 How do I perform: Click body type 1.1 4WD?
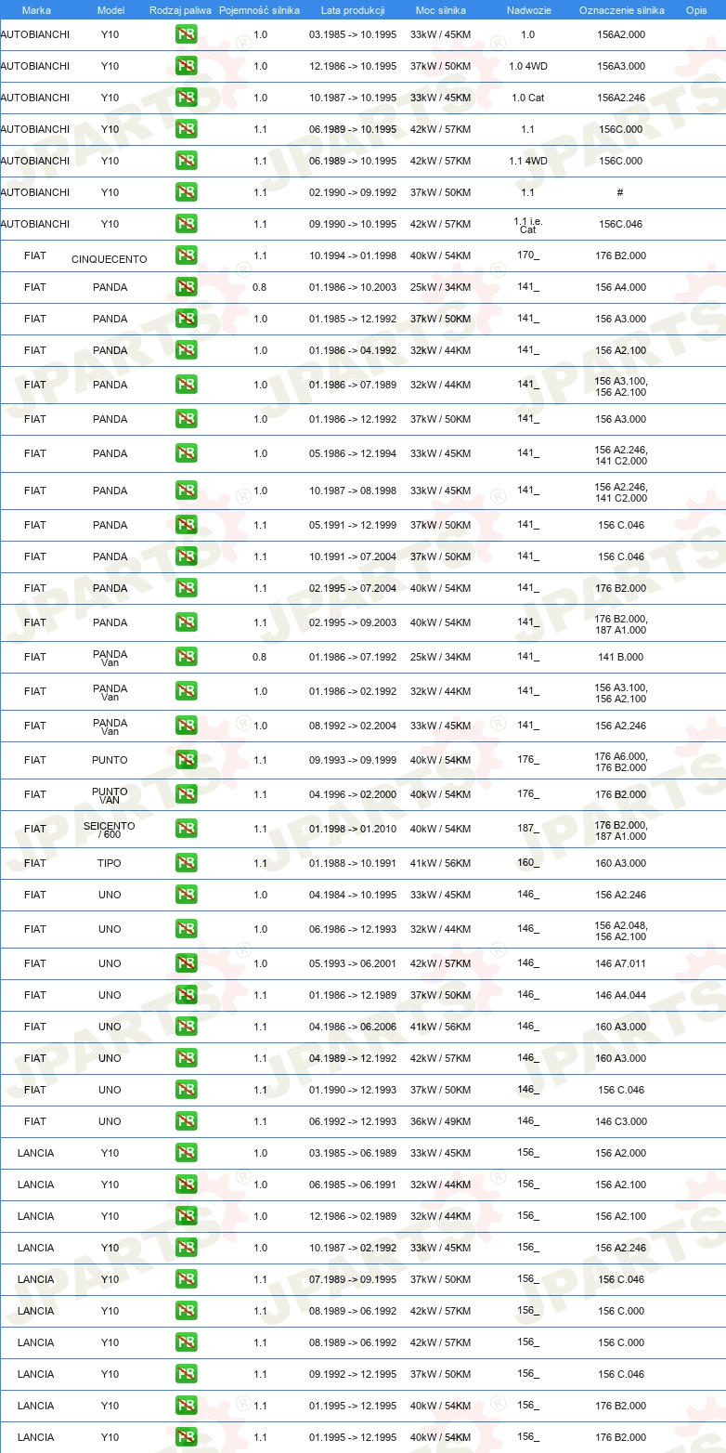(x=528, y=161)
